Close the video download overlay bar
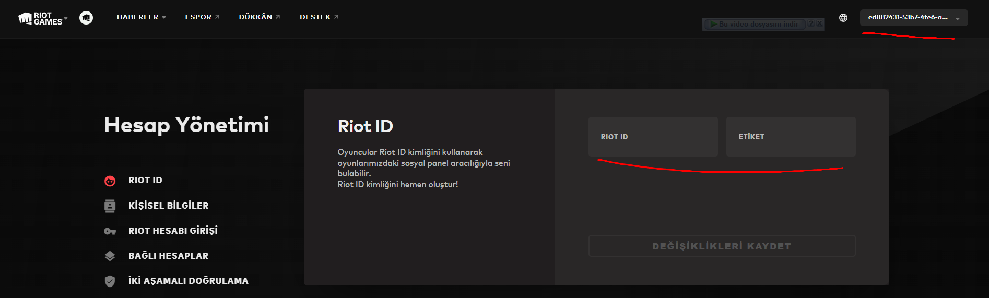This screenshot has width=989, height=298. click(819, 24)
